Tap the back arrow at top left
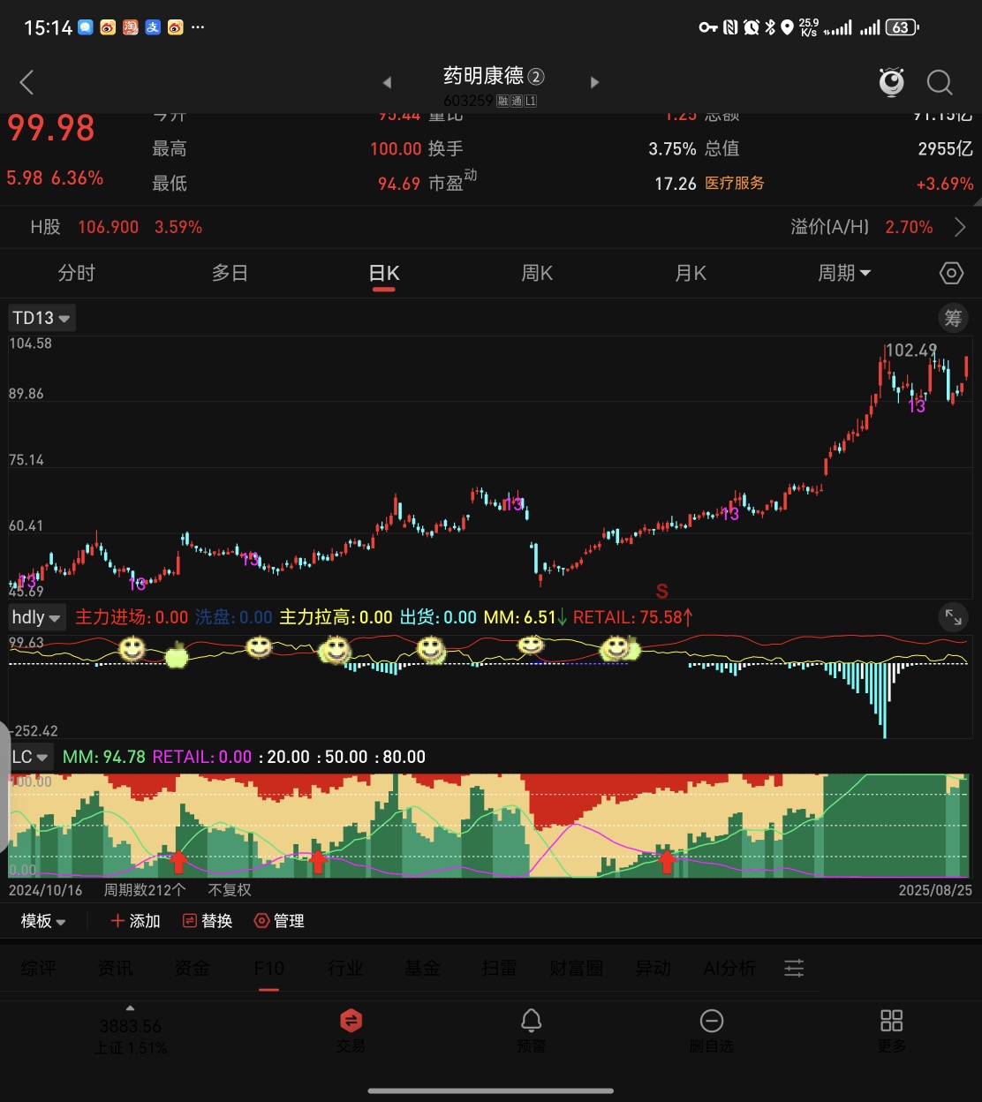This screenshot has height=1102, width=982. click(26, 83)
